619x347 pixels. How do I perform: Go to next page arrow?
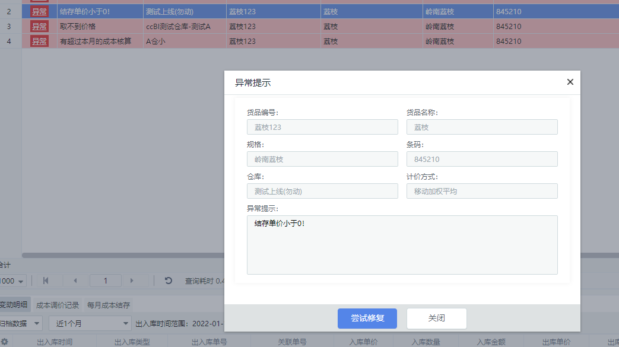(x=132, y=281)
